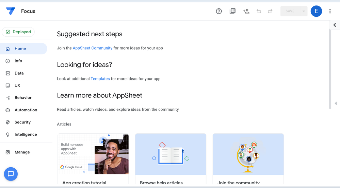Undo the last change
This screenshot has width=340, height=188.
tap(259, 11)
